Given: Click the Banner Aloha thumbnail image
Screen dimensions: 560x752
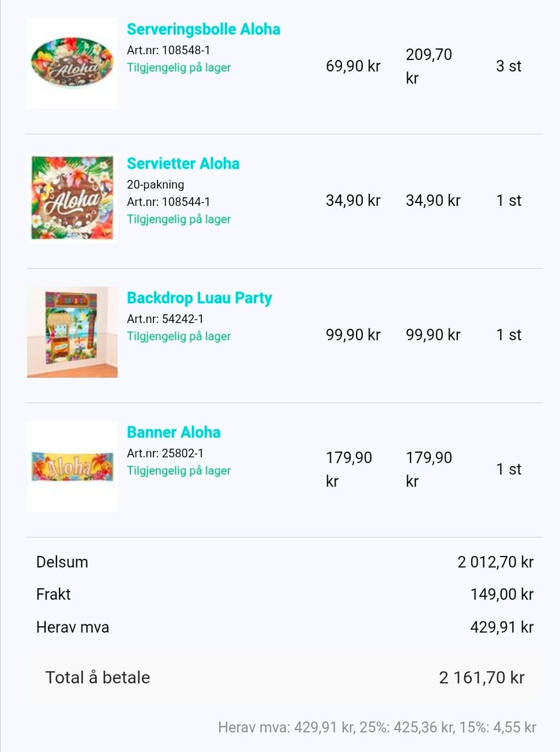Looking at the screenshot, I should [x=72, y=467].
